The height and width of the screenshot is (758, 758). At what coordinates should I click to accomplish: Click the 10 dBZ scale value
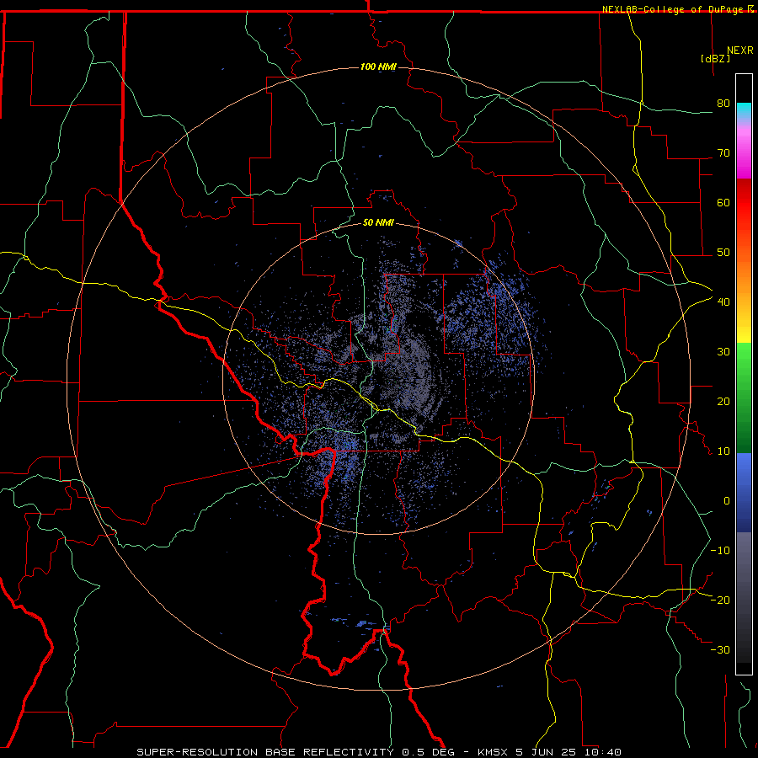pyautogui.click(x=723, y=451)
